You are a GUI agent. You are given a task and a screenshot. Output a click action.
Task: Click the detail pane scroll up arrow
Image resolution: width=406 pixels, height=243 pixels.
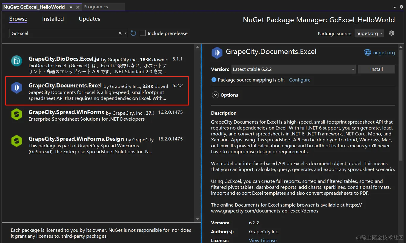click(401, 47)
